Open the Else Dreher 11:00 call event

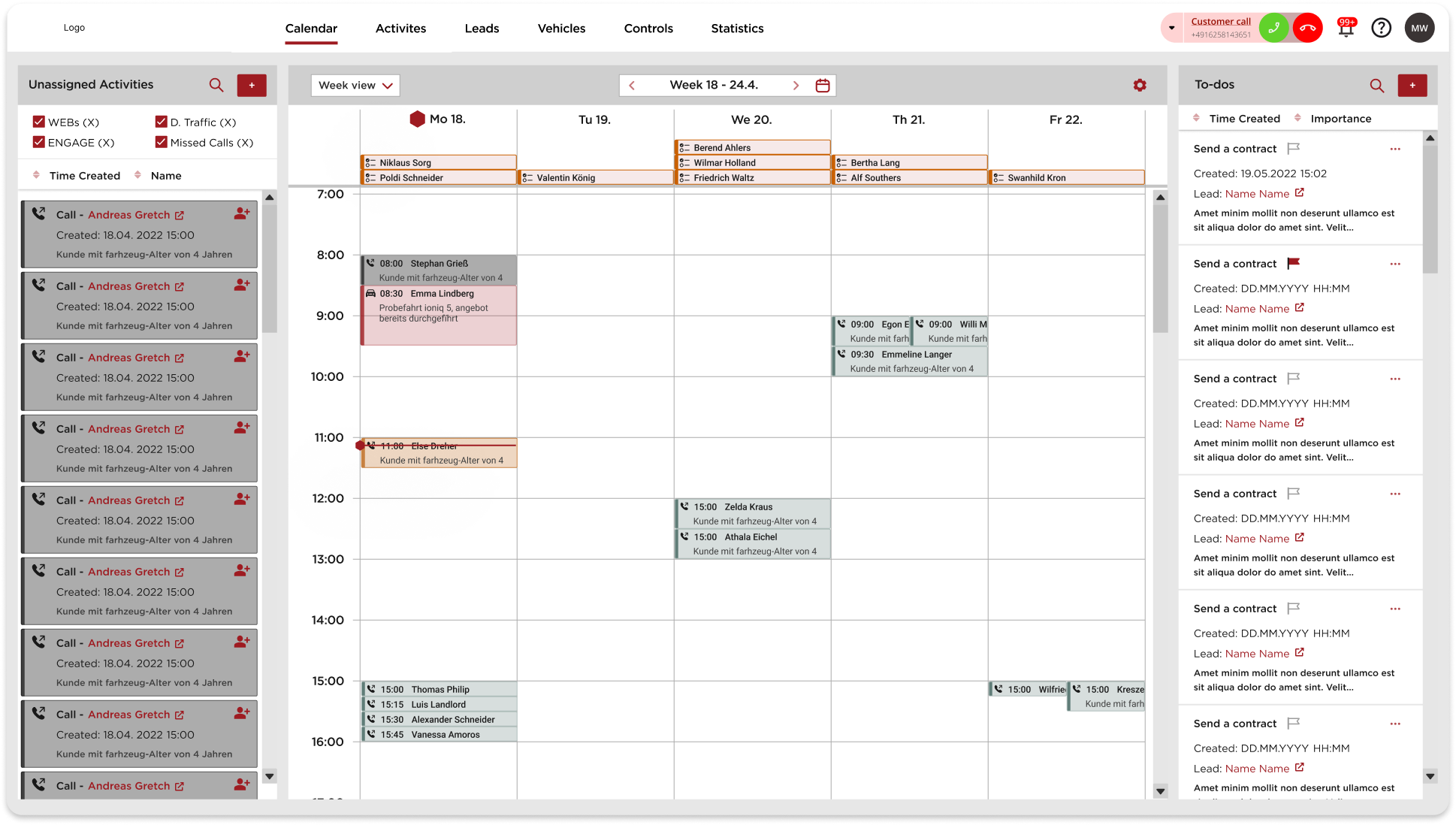pos(439,452)
